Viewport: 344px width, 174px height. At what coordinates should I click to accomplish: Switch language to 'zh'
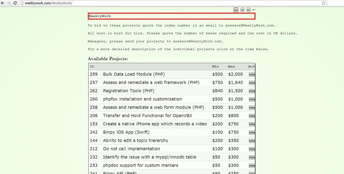(242, 10)
